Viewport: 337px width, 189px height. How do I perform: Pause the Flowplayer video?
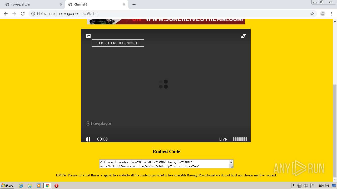(88, 139)
